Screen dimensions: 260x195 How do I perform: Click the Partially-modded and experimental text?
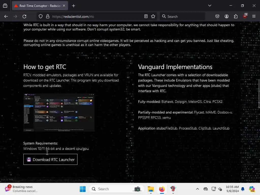click(166, 112)
